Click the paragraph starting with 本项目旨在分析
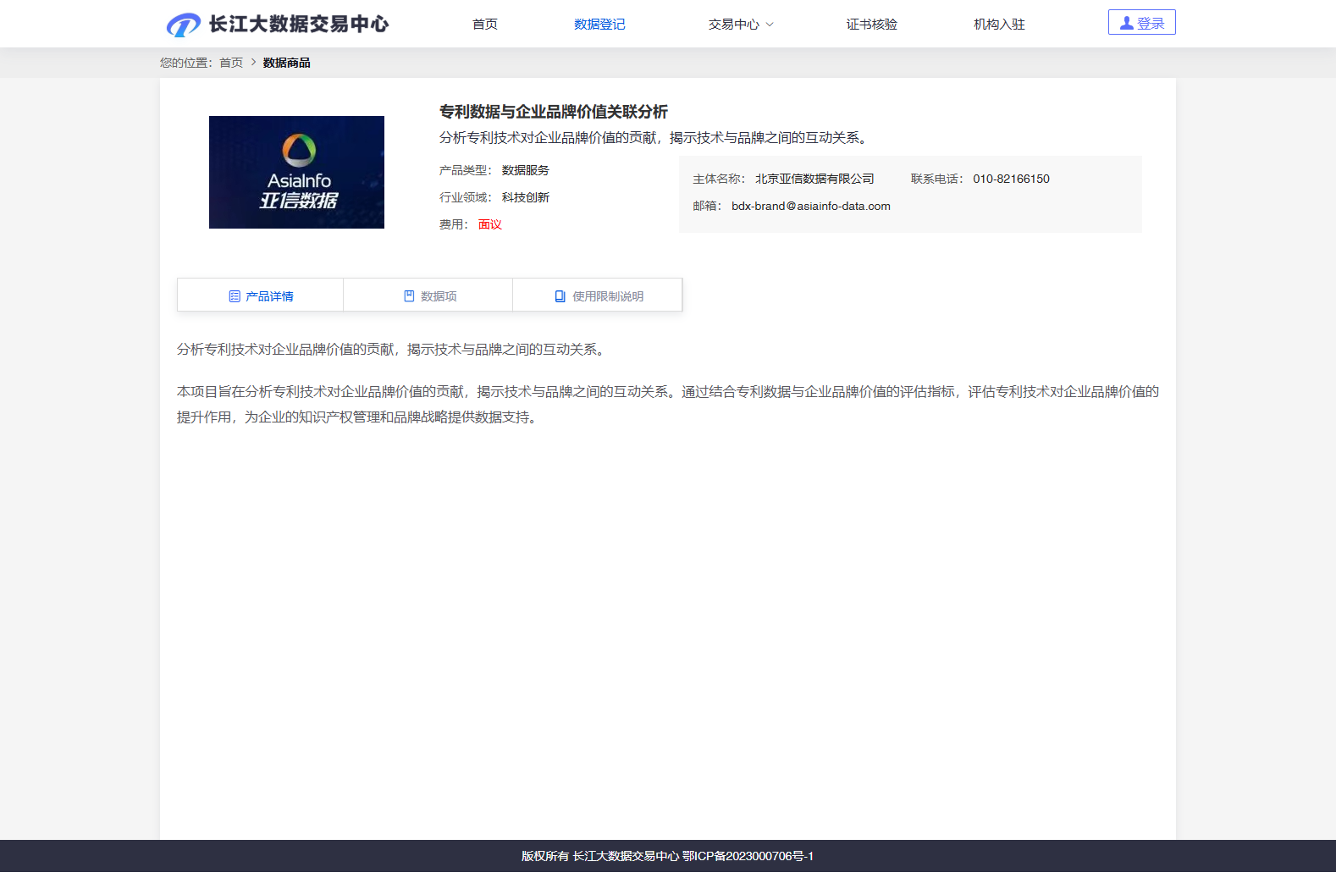The image size is (1336, 889). pyautogui.click(x=668, y=404)
